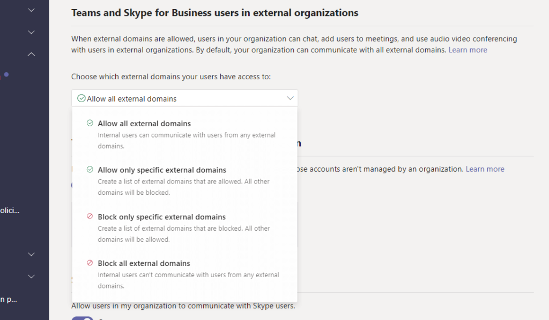
Task: Click 'Choose which external domains your users have access to' label
Action: (171, 77)
